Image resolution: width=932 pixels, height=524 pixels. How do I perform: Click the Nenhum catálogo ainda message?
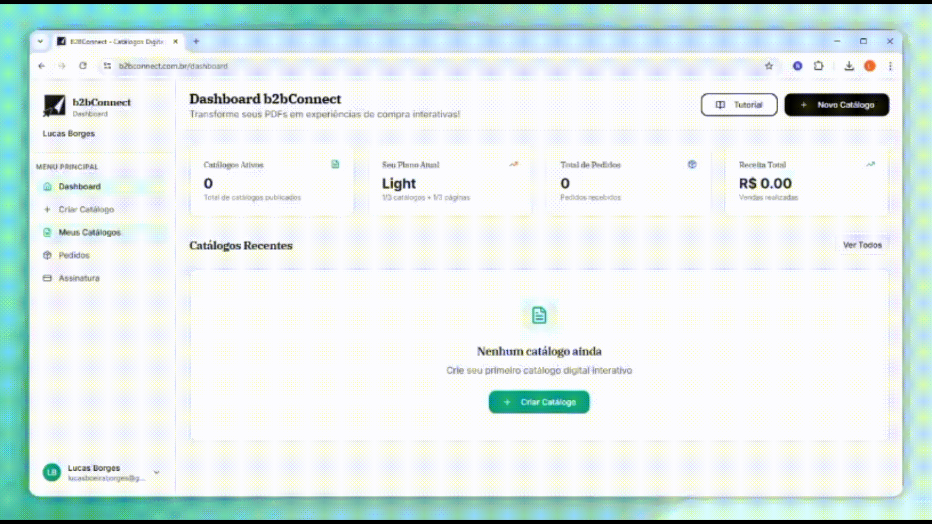point(539,351)
